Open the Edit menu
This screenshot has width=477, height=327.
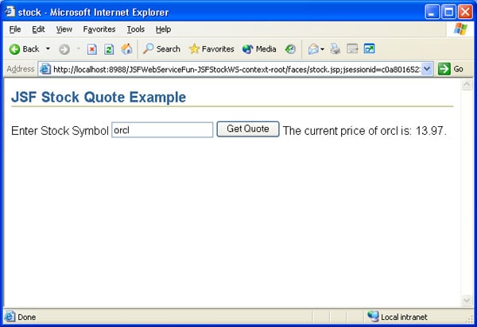(38, 29)
